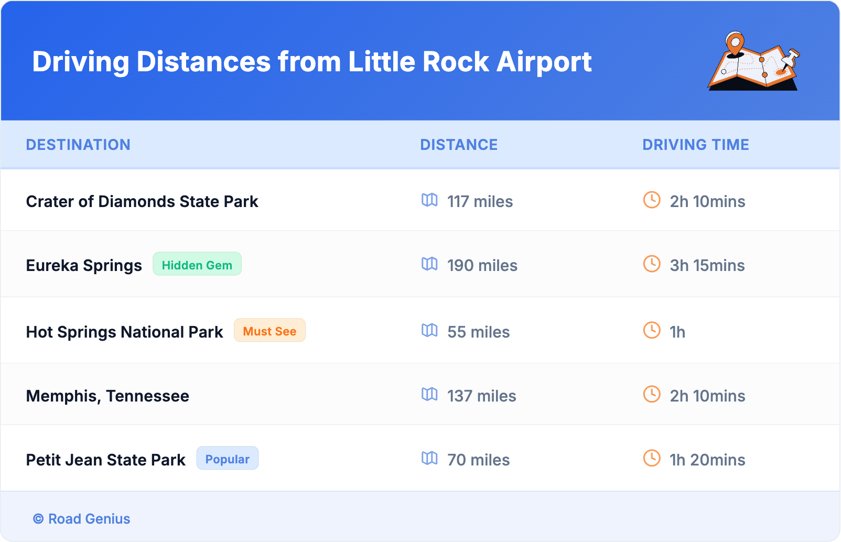The height and width of the screenshot is (542, 841).
Task: Click the clock icon in Crater of Diamonds row
Action: 652,200
